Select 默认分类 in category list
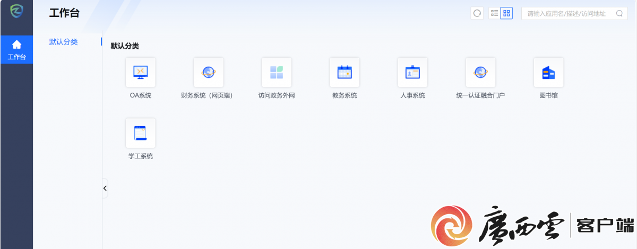637x249 pixels. click(x=64, y=42)
